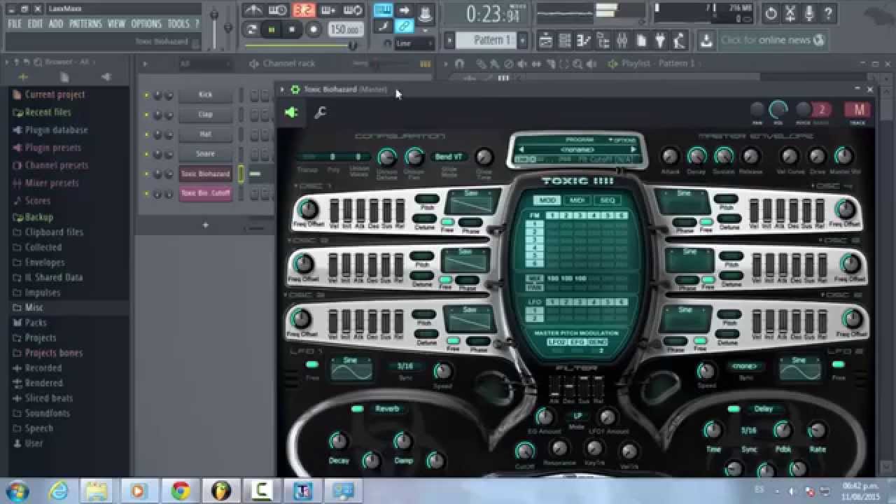
Task: Click the tempo 150.000 field
Action: tap(346, 29)
